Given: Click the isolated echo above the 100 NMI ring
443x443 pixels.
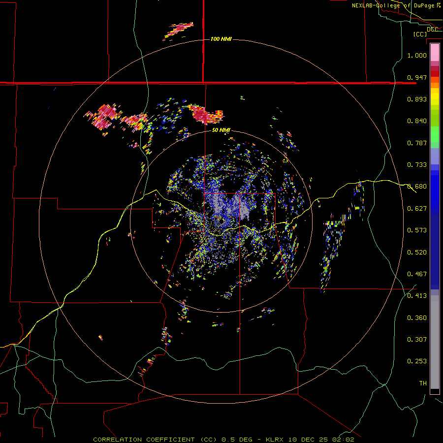Looking at the screenshot, I should [179, 31].
